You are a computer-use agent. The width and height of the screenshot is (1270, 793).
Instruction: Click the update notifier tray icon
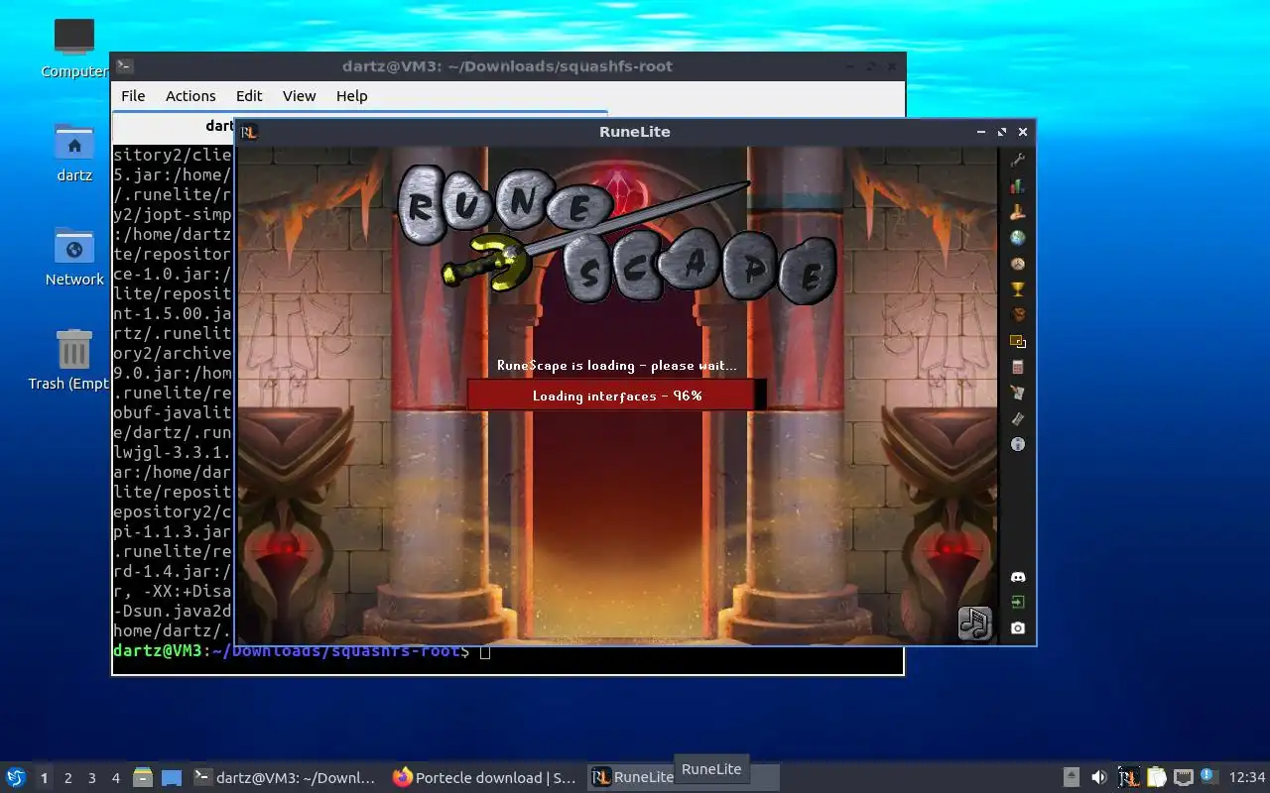click(1208, 776)
